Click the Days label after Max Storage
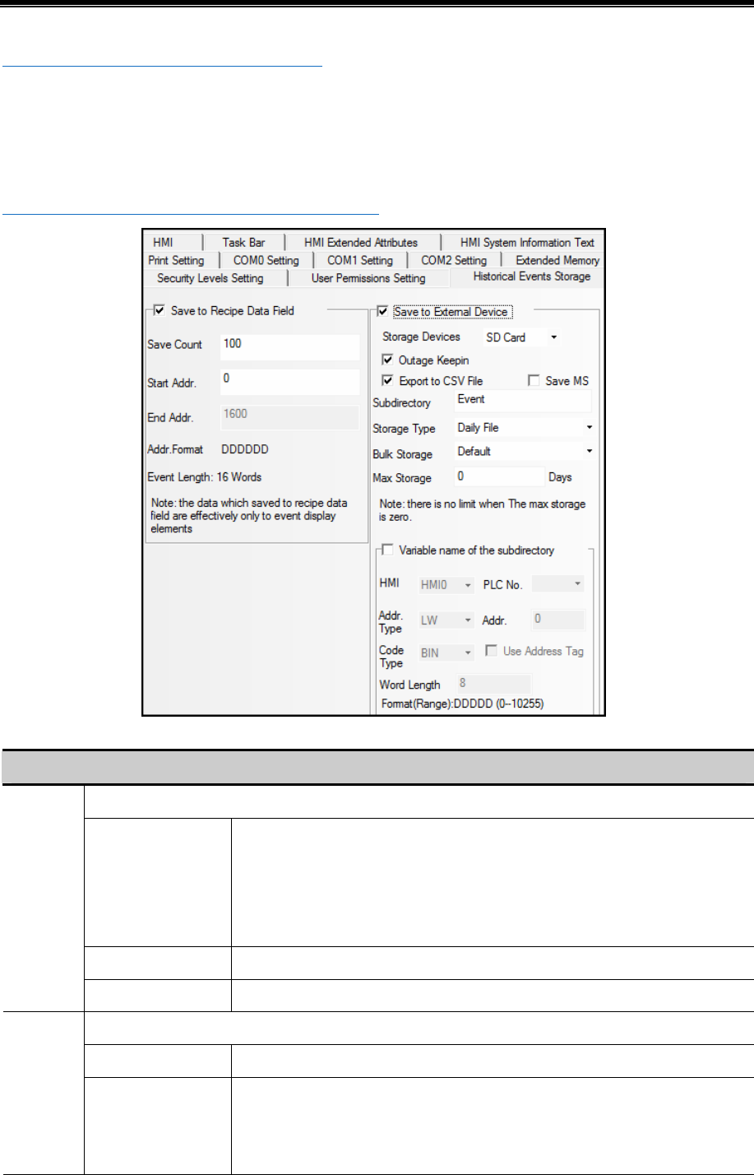 tap(560, 477)
